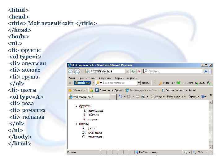Check the euro exchange rate icon
This screenshot has height=167, width=223.
(209, 83)
